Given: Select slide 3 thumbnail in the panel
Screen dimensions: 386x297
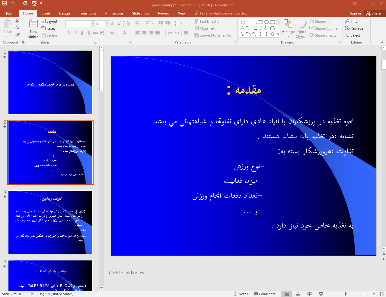Looking at the screenshot, I should (x=50, y=222).
